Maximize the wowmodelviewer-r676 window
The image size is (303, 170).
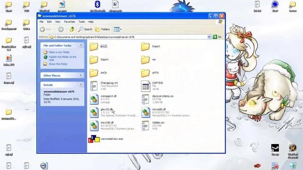(216, 16)
